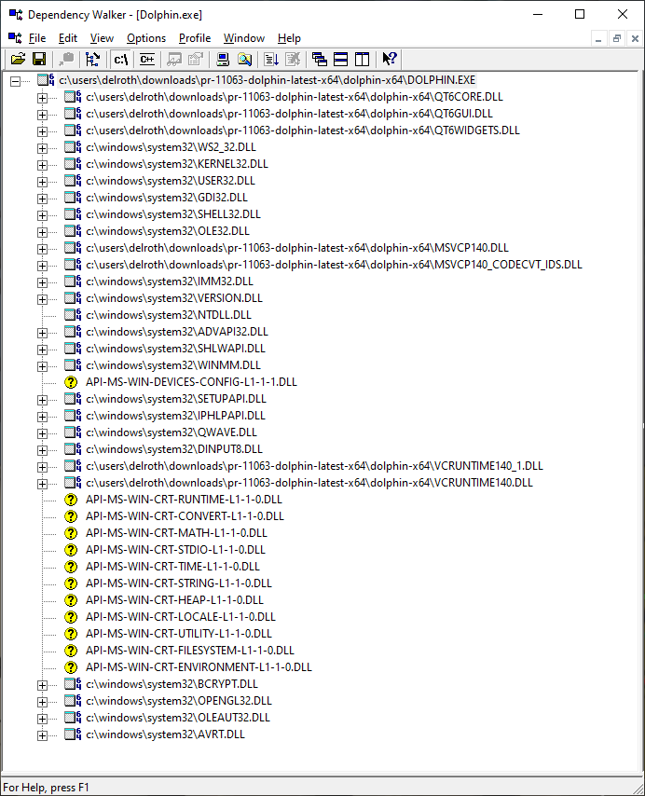Open the View menu
This screenshot has height=796, width=645.
102,38
